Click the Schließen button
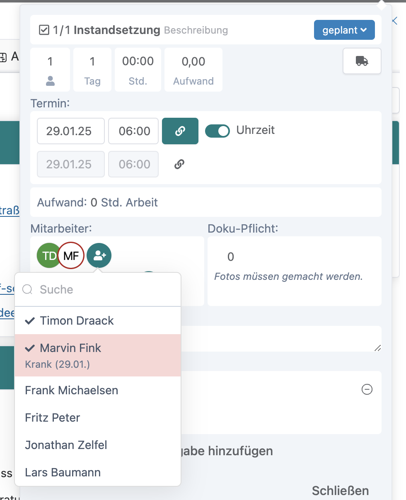The height and width of the screenshot is (500, 406). point(340,491)
